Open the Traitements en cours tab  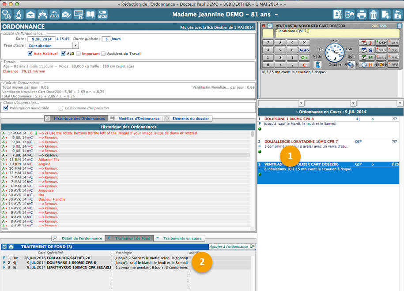[182, 238]
